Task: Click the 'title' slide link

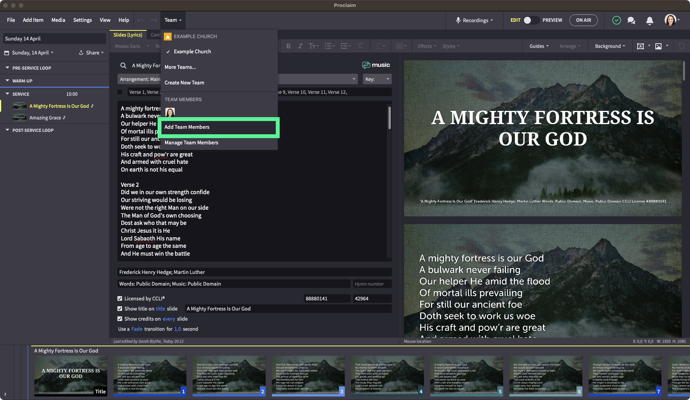Action: tap(161, 309)
